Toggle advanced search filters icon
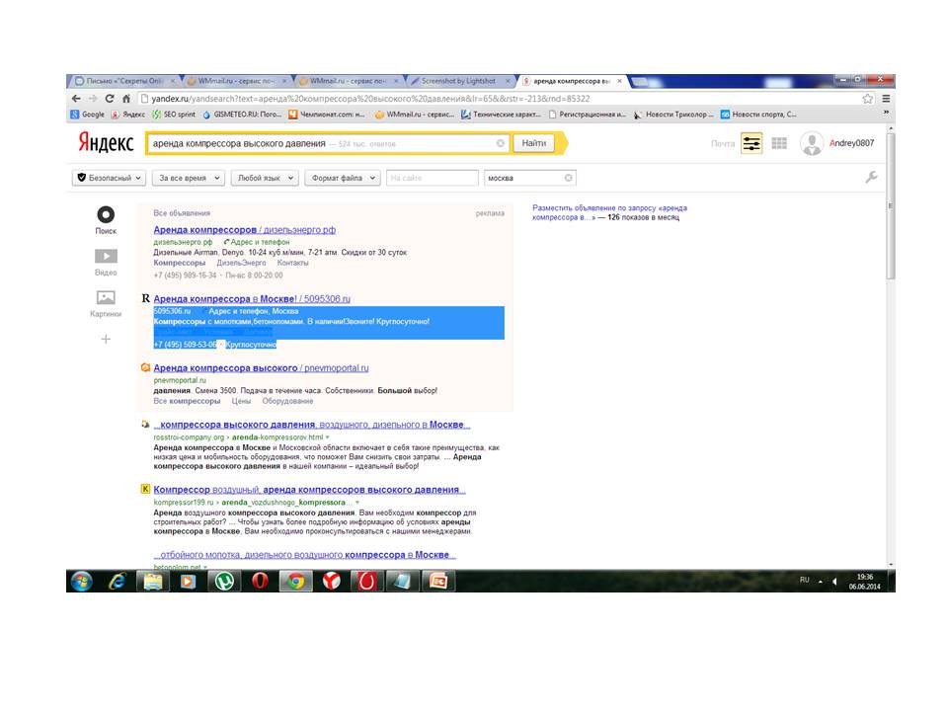 (x=751, y=143)
